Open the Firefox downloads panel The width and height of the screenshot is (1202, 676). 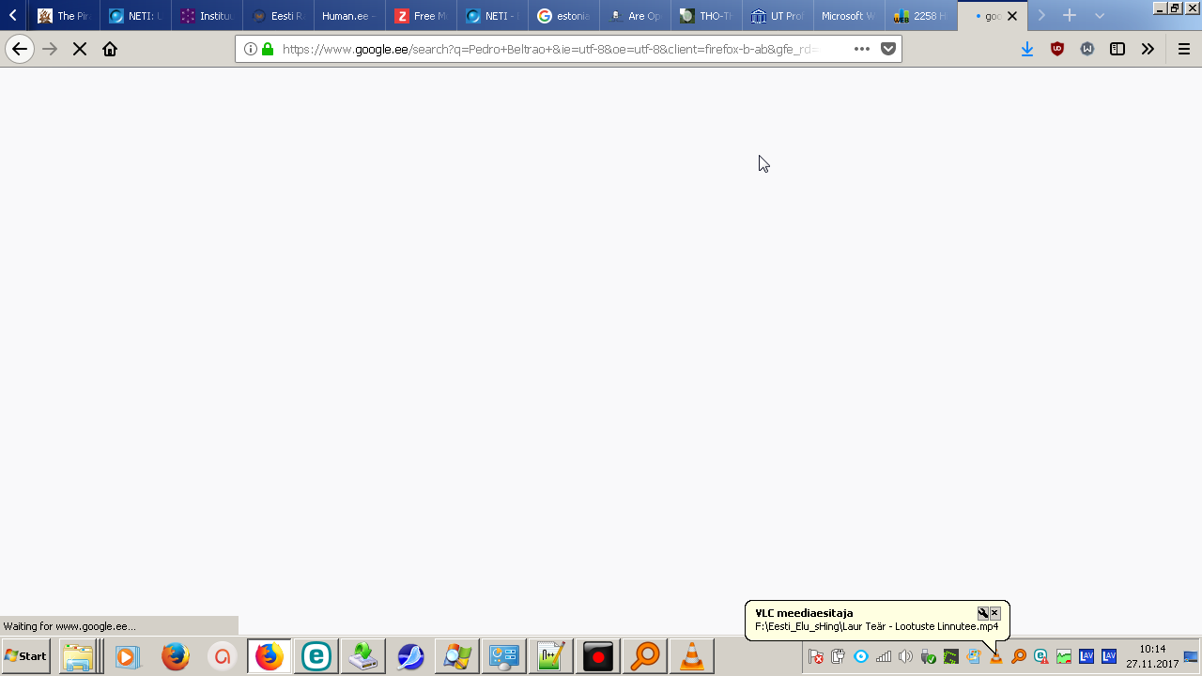coord(1027,50)
